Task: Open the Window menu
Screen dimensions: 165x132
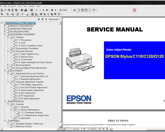Action: tap(32, 6)
